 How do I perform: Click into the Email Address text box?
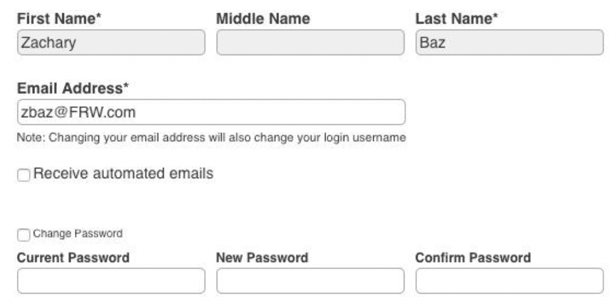click(x=211, y=112)
